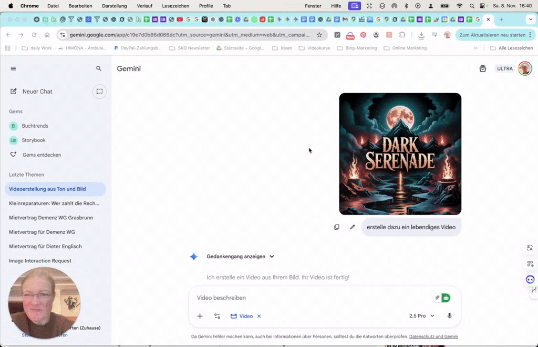Click the search icon in the Gemini sidebar
The image size is (538, 347).
pyautogui.click(x=99, y=68)
